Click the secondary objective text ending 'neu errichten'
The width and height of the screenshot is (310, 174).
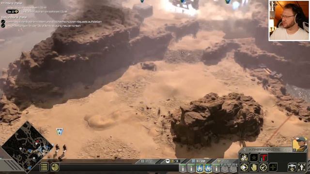(x=43, y=26)
